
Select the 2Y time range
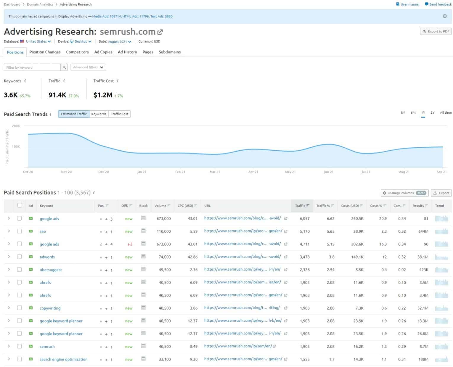coord(432,113)
